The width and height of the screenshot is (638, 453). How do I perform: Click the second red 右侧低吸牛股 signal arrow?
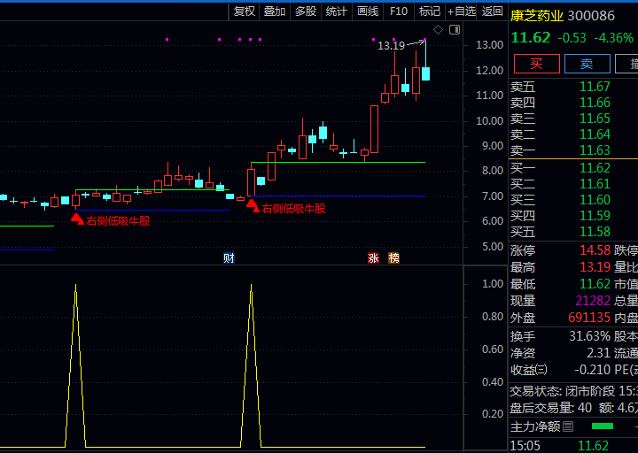253,206
